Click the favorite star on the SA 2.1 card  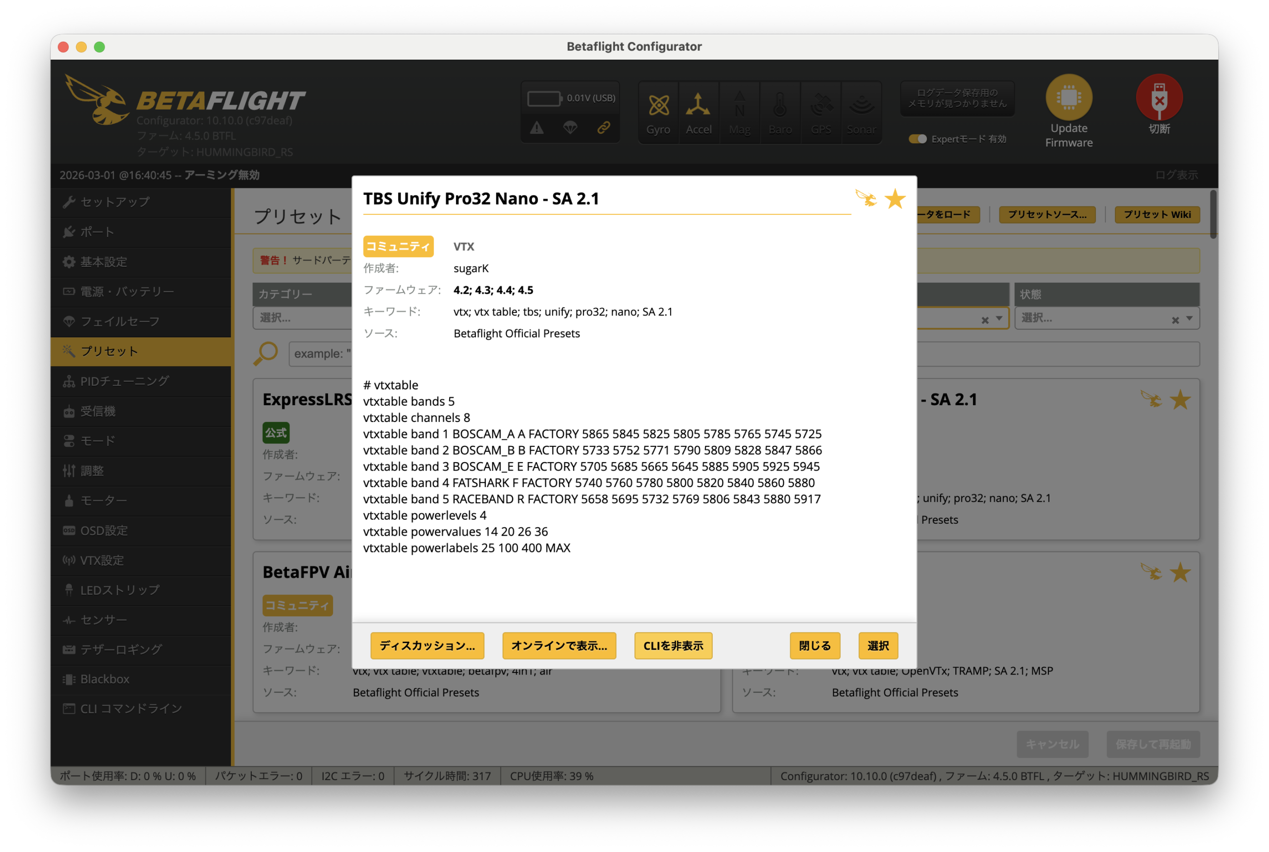(1179, 401)
